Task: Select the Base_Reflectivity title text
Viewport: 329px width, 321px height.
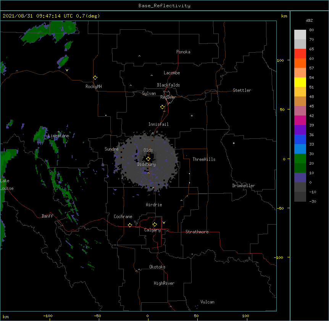Action: click(x=164, y=6)
